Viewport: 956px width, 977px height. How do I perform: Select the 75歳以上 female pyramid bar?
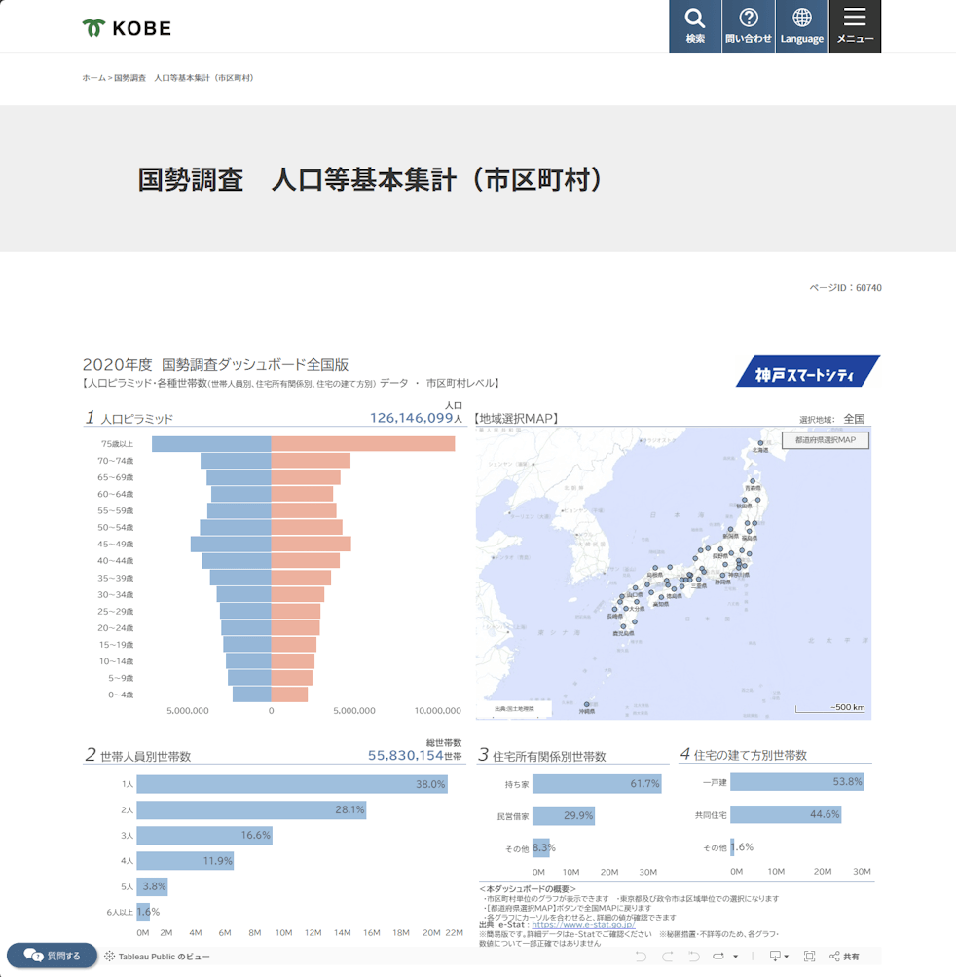click(x=362, y=444)
